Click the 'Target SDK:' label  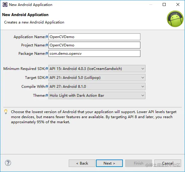[x=35, y=78]
